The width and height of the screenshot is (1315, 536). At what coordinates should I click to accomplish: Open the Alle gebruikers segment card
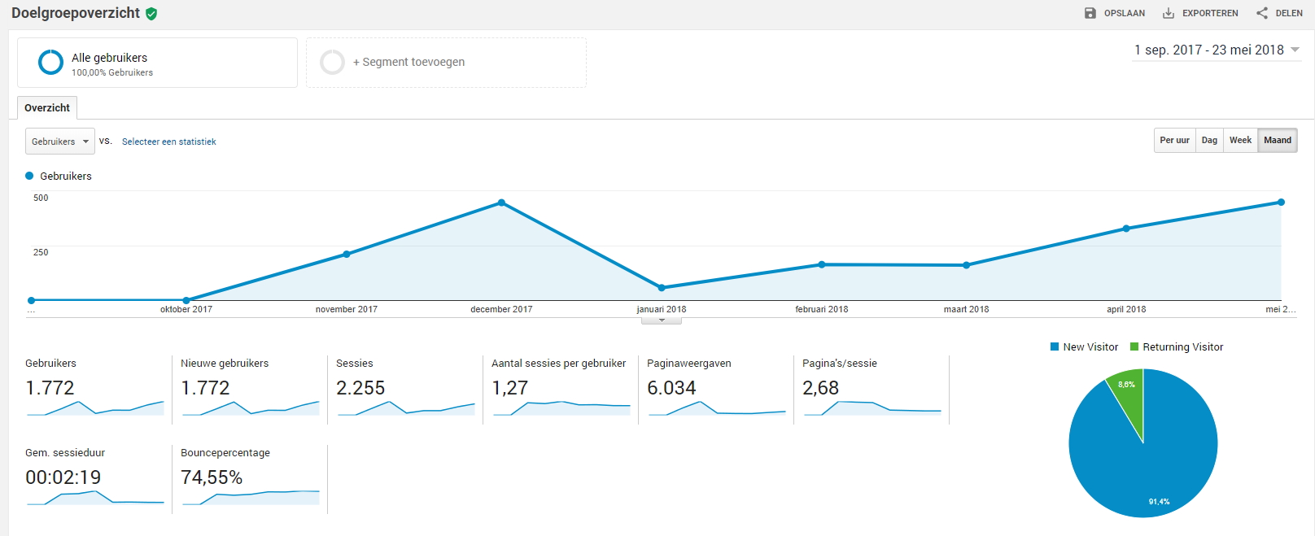pyautogui.click(x=157, y=63)
